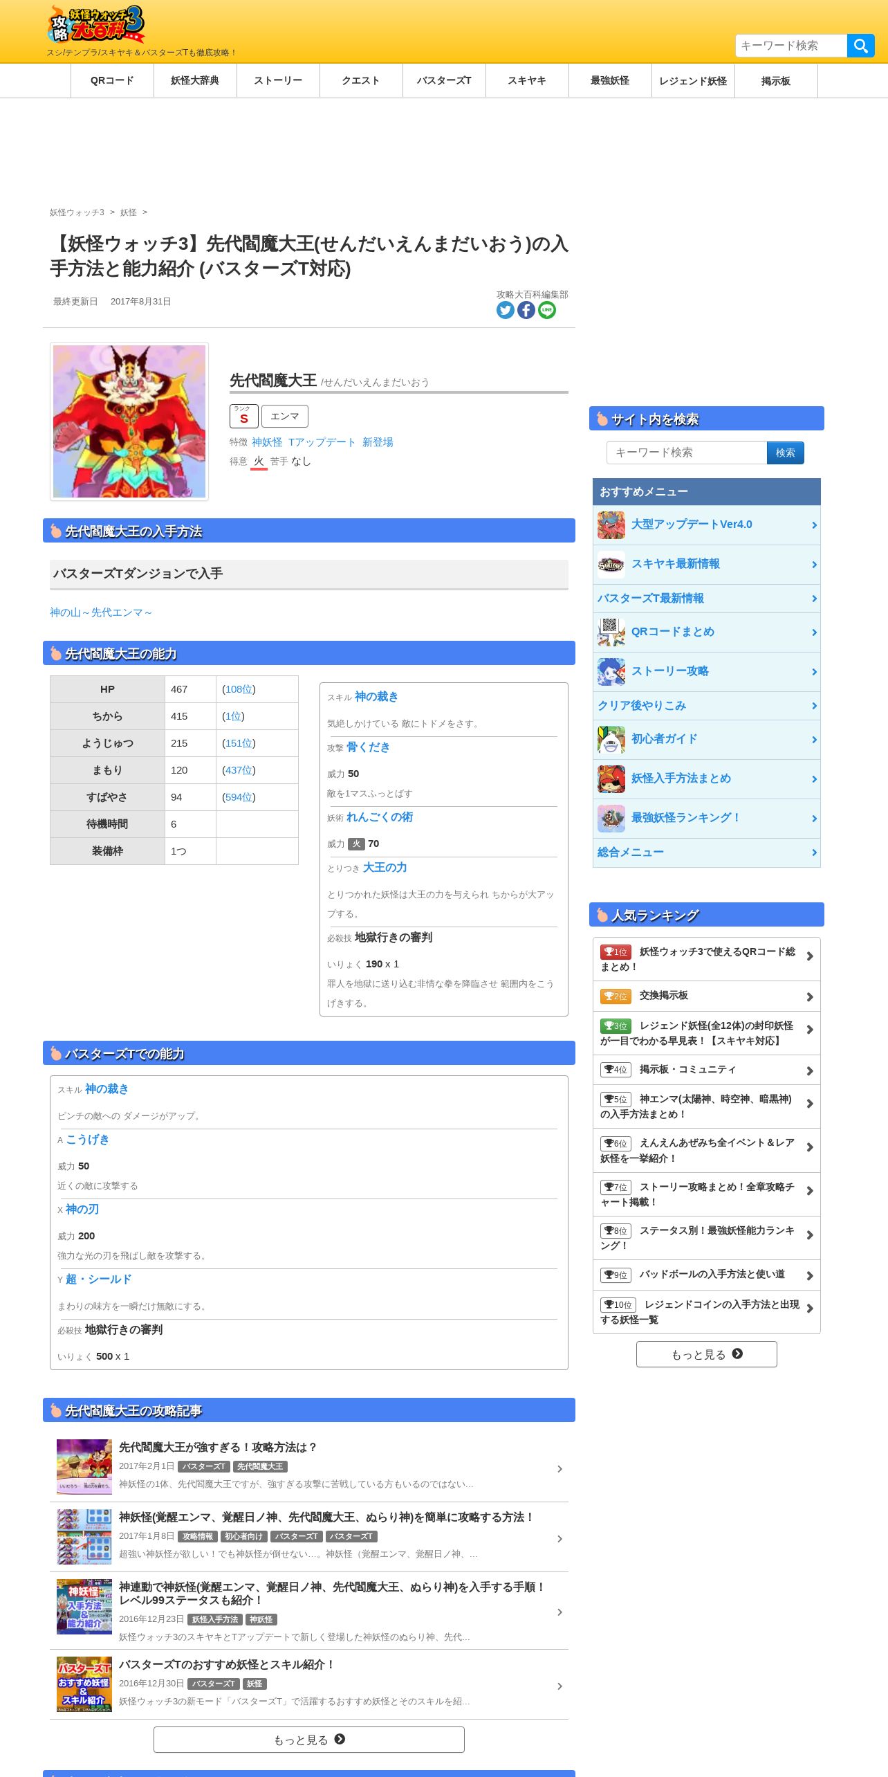Image resolution: width=888 pixels, height=1777 pixels.
Task: Click arrow beside 交換掲示板 ranking entry
Action: [810, 997]
